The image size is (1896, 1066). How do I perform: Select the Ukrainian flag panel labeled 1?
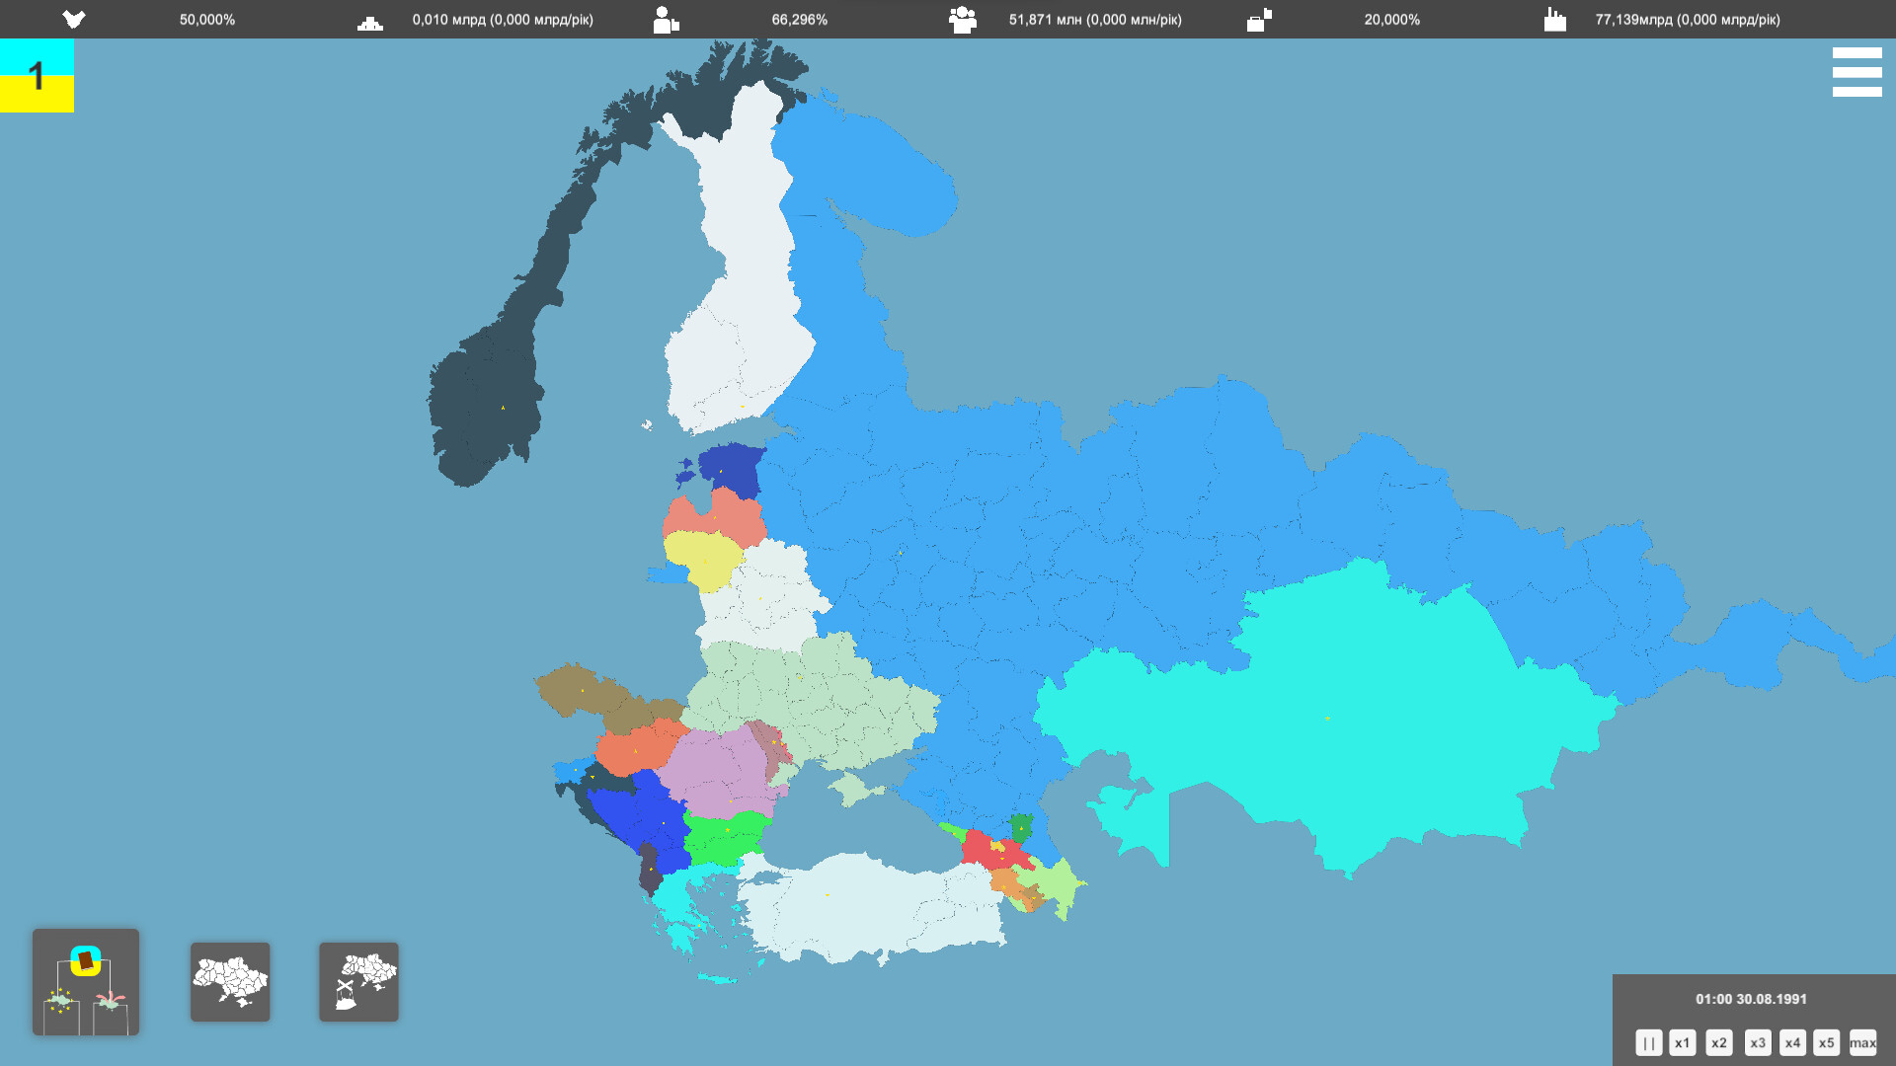pos(37,76)
